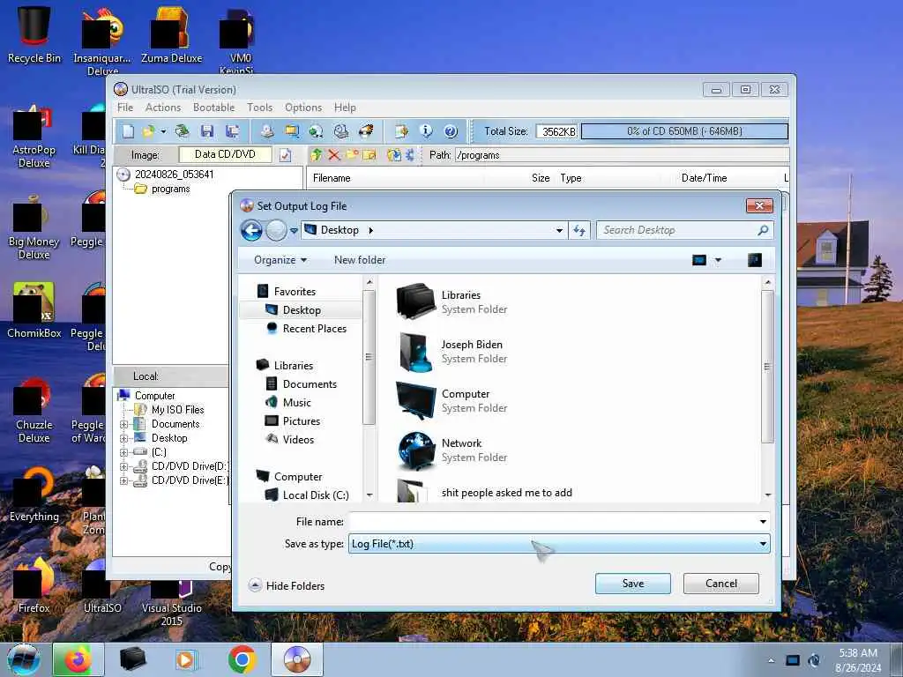Click the Back arrow in Save dialog
This screenshot has width=903, height=677.
click(x=251, y=230)
